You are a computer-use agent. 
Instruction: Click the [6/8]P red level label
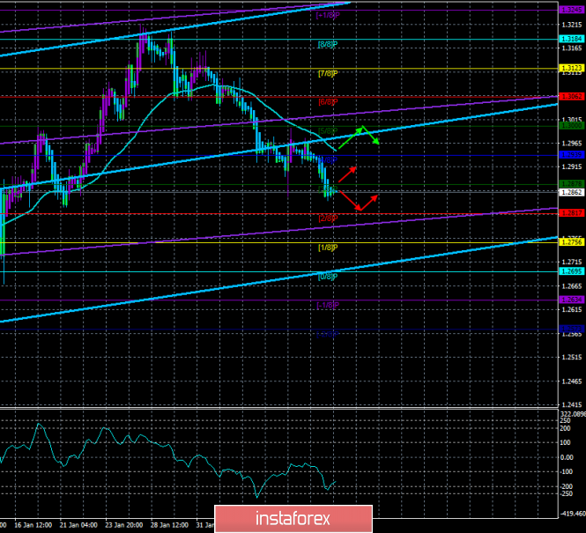click(327, 101)
